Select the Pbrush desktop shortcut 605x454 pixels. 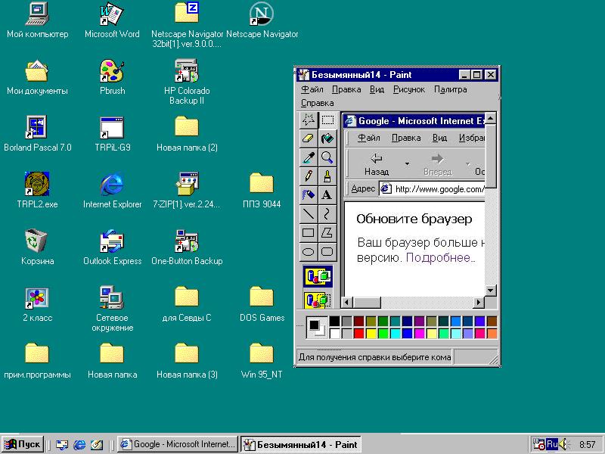[x=112, y=77]
